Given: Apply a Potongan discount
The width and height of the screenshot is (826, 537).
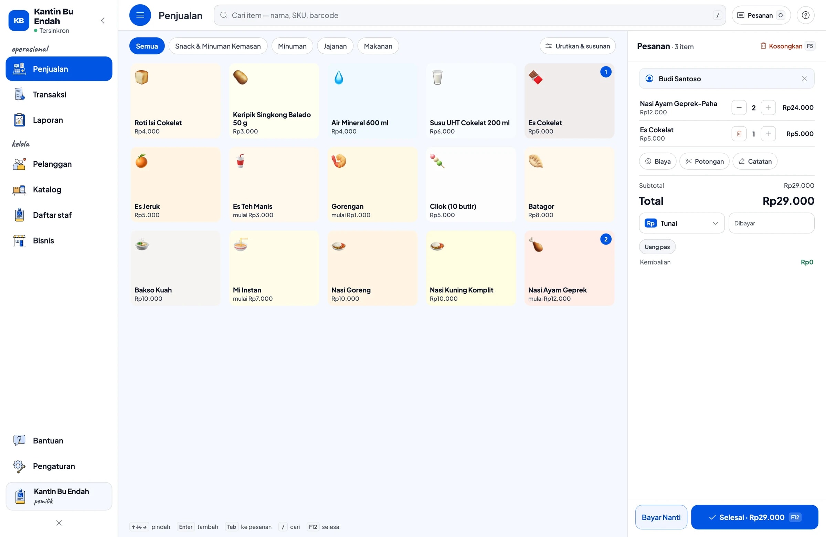Looking at the screenshot, I should point(704,162).
